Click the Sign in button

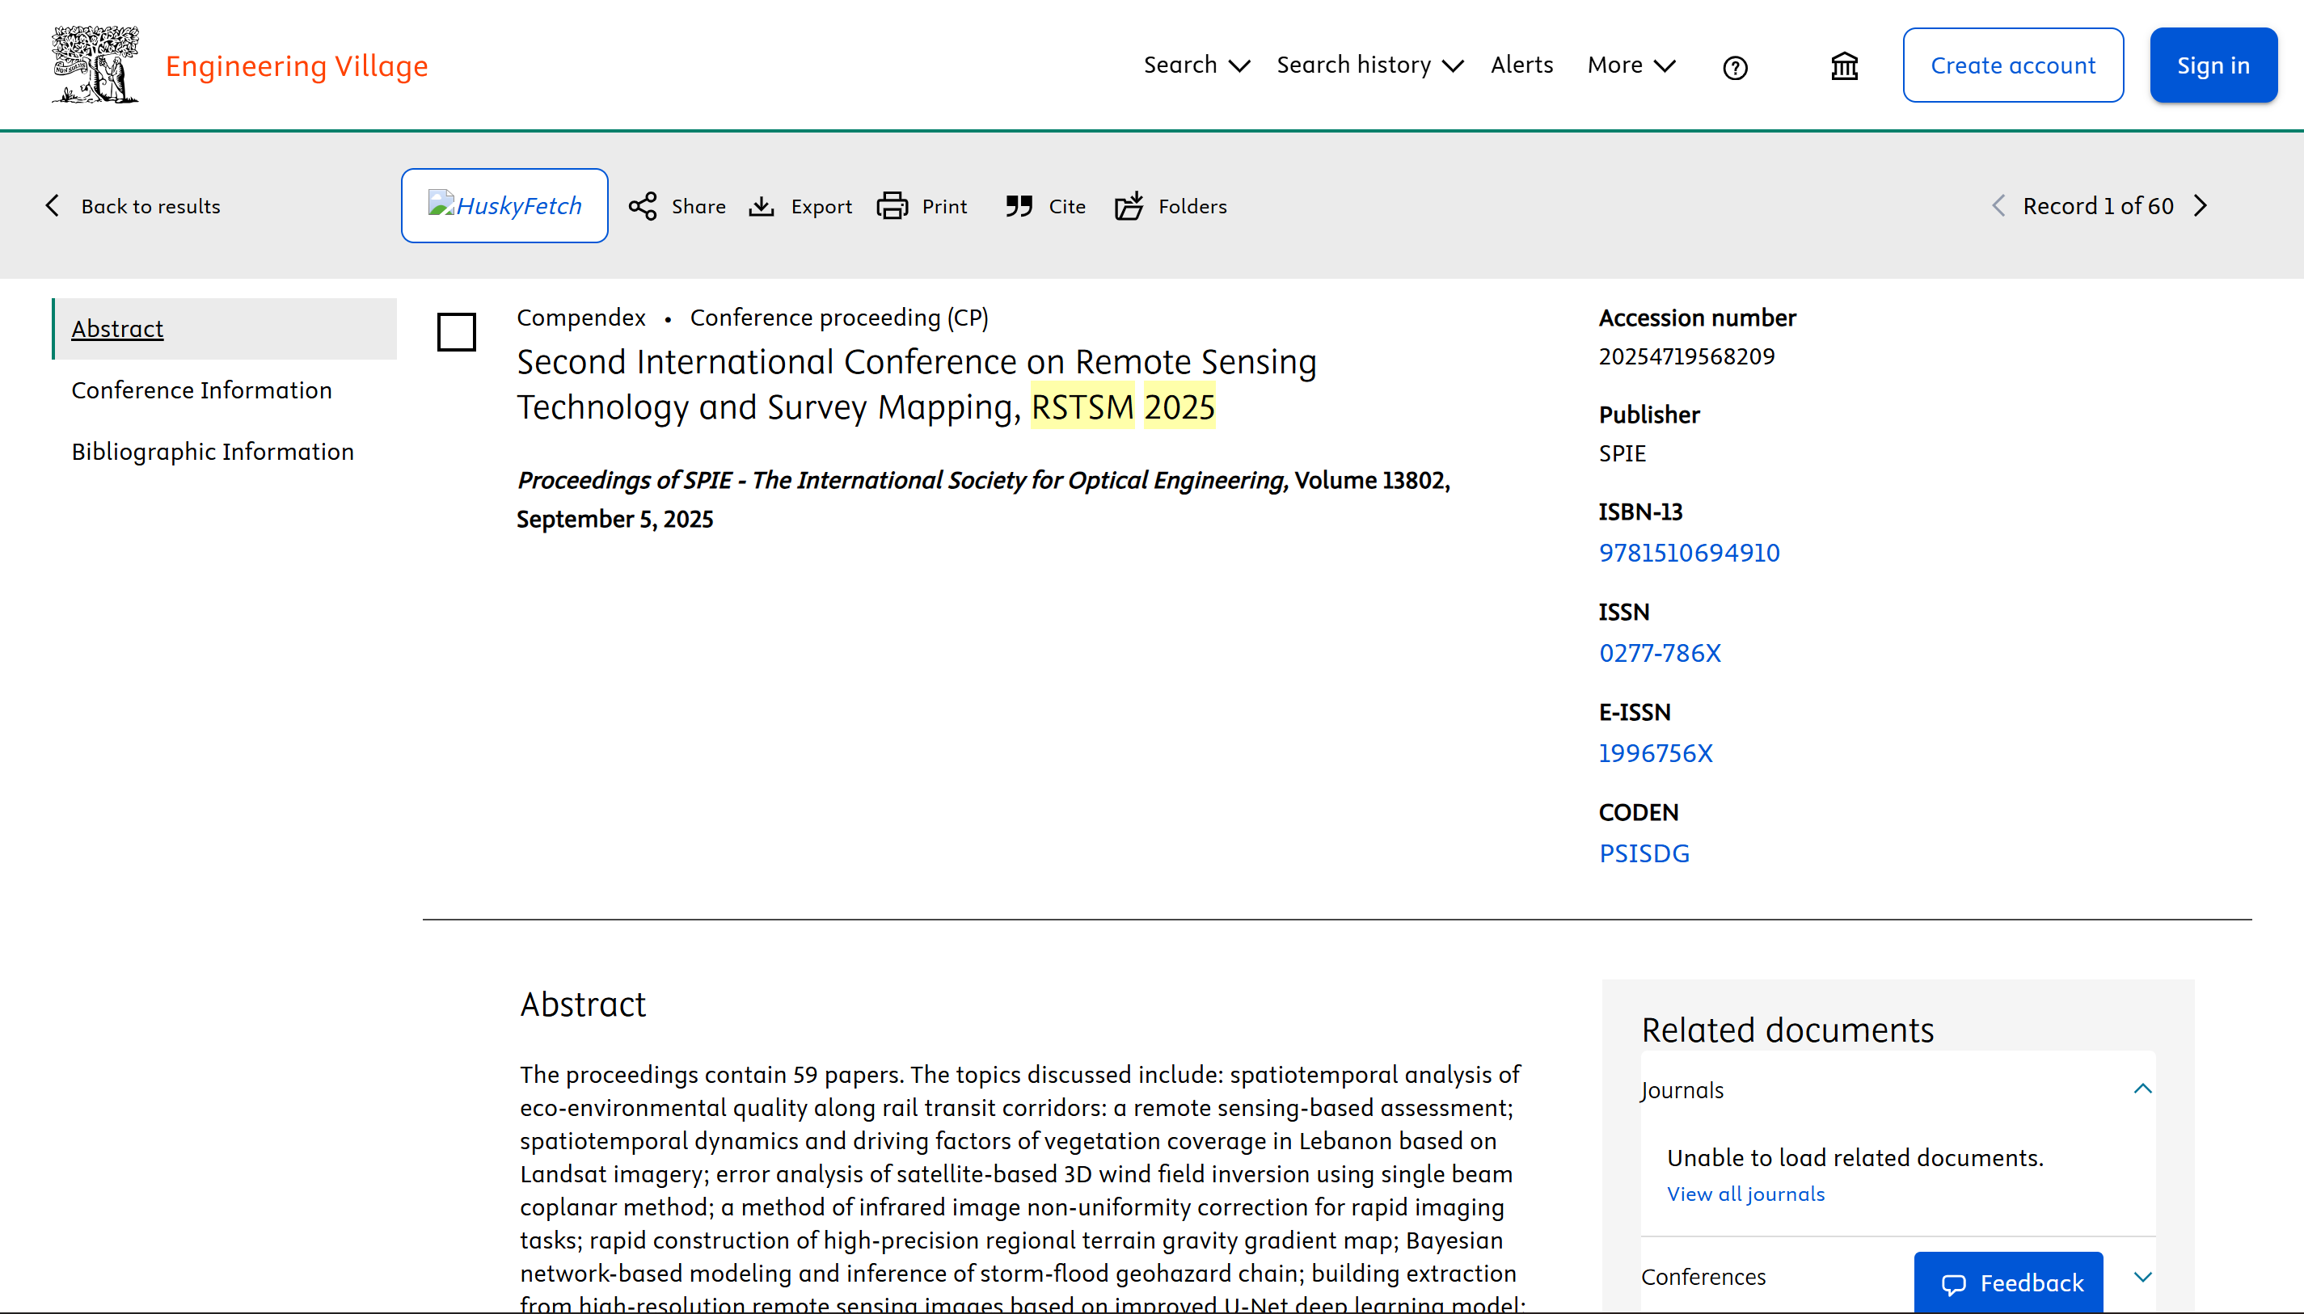[2213, 65]
